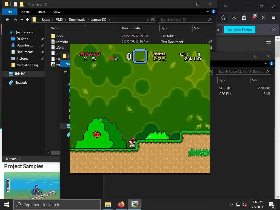The height and width of the screenshot is (210, 280).
Task: Sort by the Name column header
Action: (x=55, y=28)
